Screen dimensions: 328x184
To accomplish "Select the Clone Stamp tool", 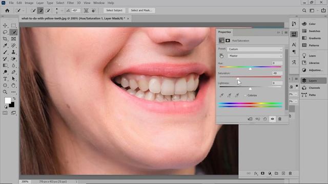I will pyautogui.click(x=13, y=52).
